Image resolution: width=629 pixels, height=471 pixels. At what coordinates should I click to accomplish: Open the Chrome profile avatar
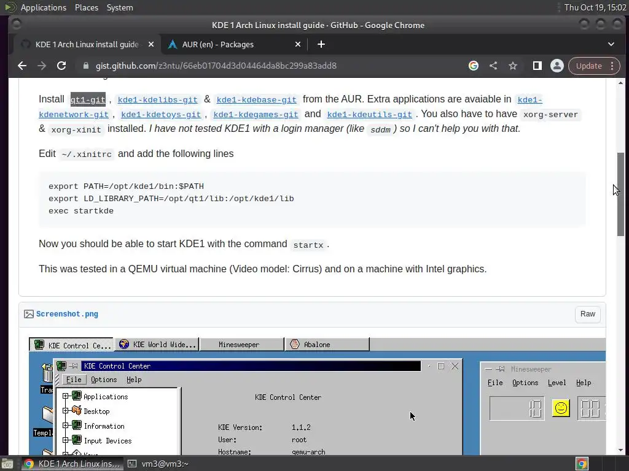tap(557, 66)
